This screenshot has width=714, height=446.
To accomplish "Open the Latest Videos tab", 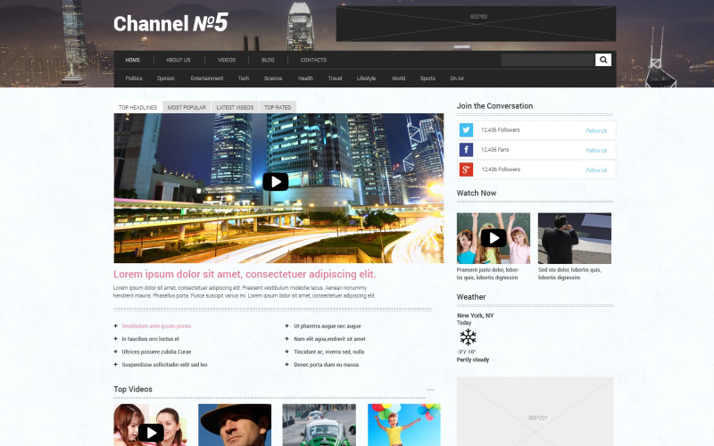I will 235,107.
